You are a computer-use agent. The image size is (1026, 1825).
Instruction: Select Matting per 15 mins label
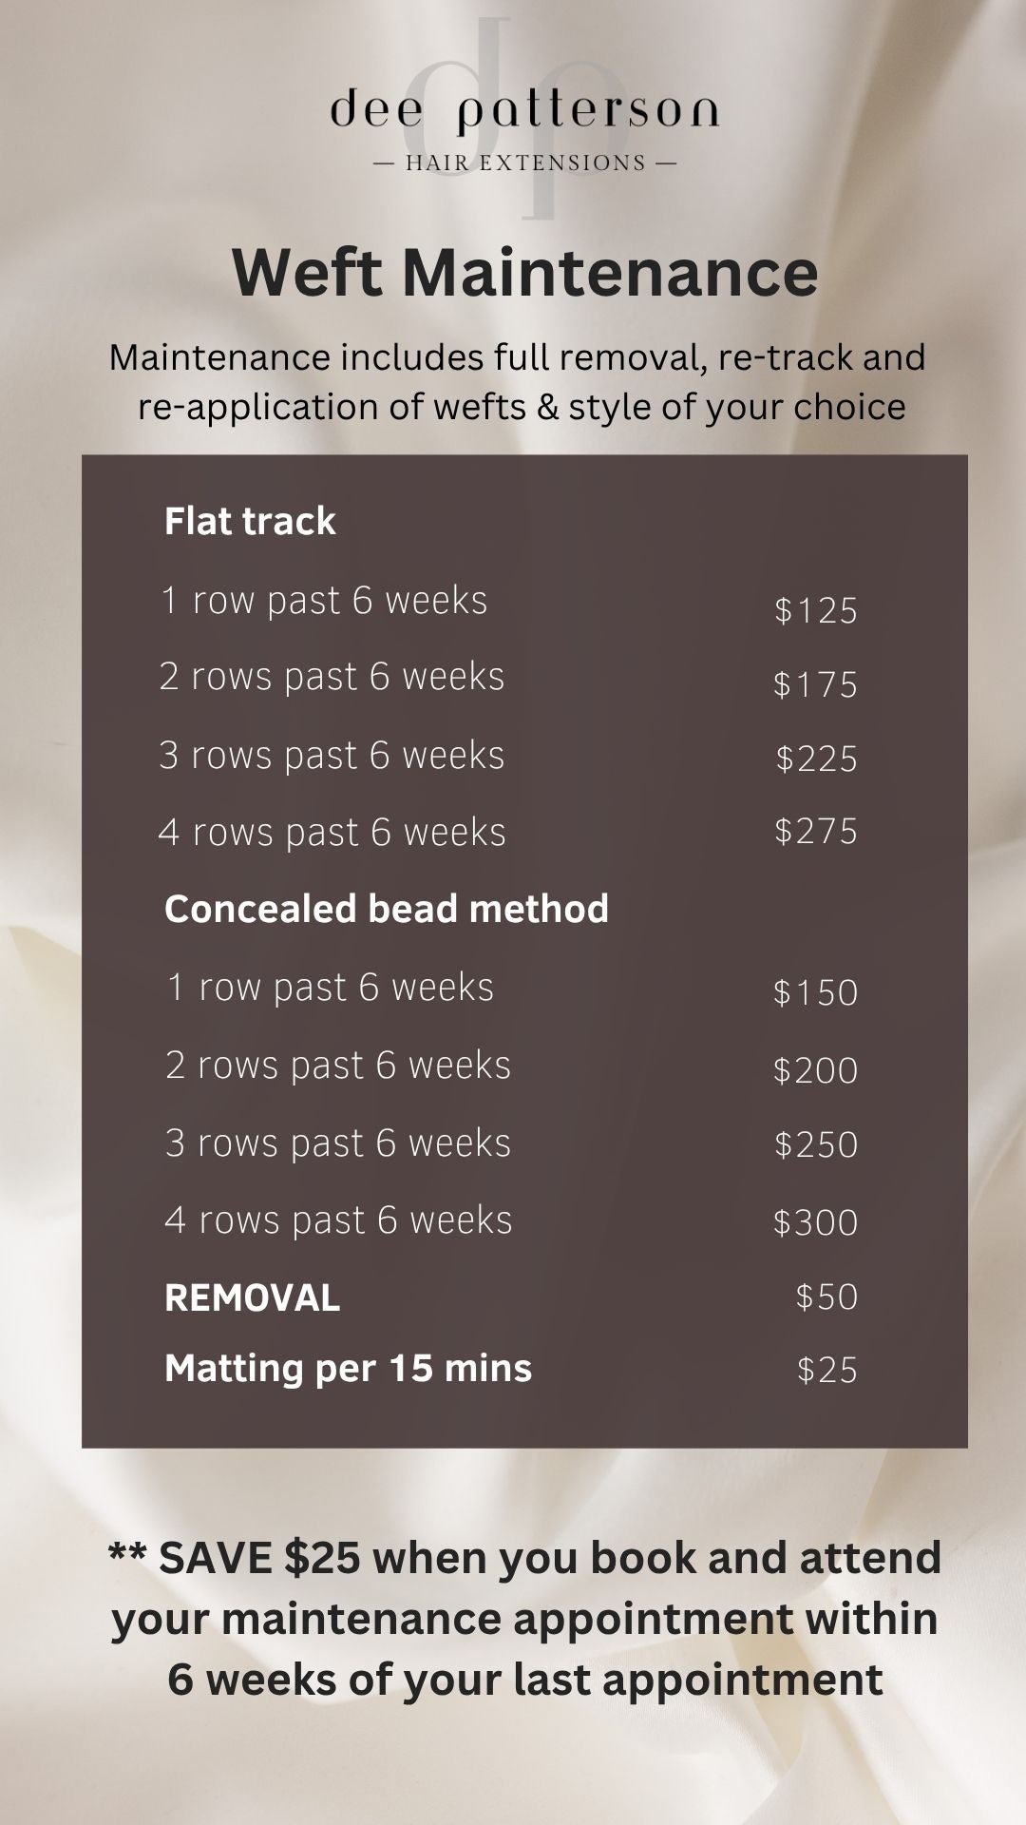click(x=348, y=1369)
